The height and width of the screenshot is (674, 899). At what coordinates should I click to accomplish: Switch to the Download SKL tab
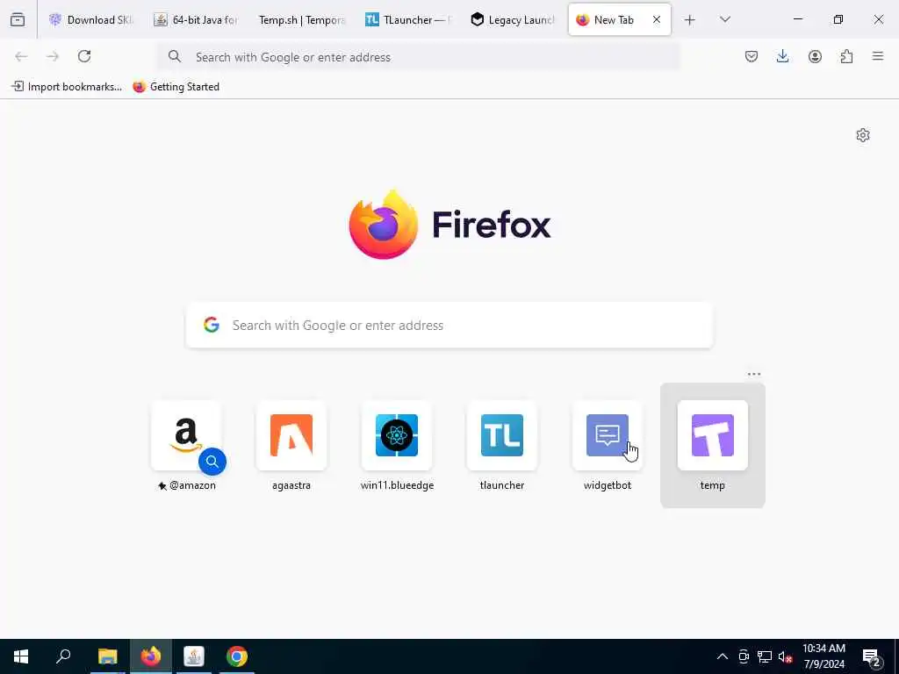click(90, 20)
